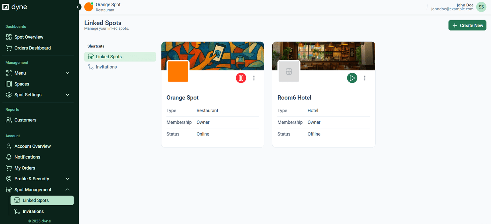491x224 pixels.
Task: Pause the Orange Spot with red button
Action: pyautogui.click(x=241, y=78)
